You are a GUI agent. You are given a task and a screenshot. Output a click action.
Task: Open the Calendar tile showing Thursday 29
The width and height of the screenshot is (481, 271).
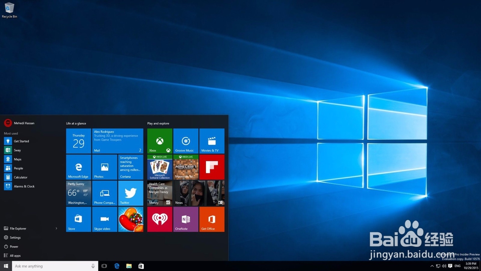pos(78,141)
